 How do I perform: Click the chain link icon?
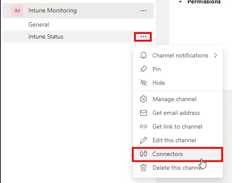pos(143,126)
